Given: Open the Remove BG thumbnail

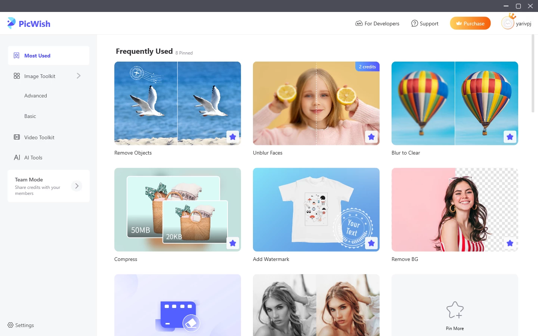Looking at the screenshot, I should click(x=455, y=210).
